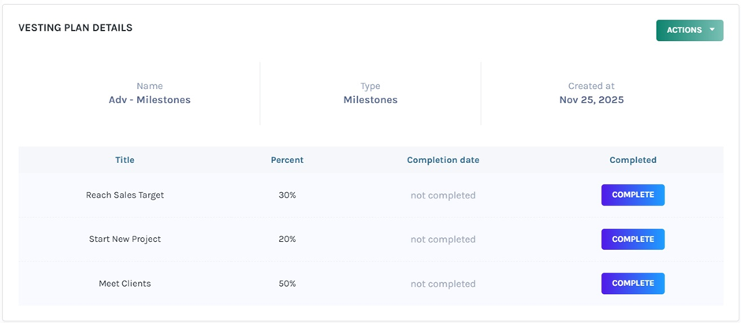
Task: Click the Title column header
Action: click(x=125, y=160)
